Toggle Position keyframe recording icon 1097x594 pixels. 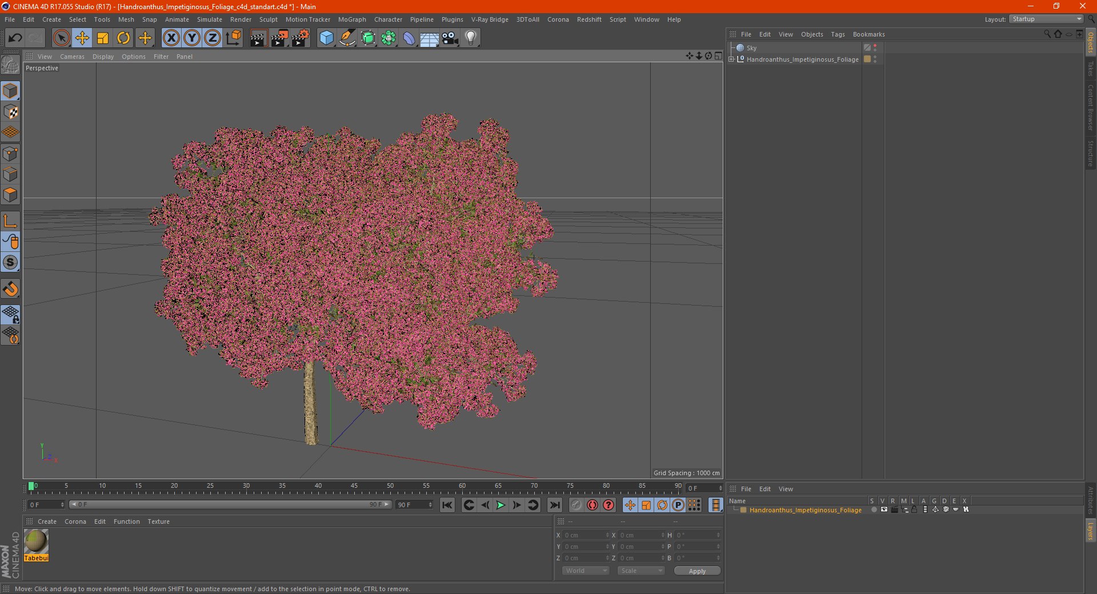(x=630, y=505)
